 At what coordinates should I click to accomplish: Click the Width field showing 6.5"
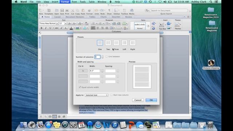click(x=95, y=71)
